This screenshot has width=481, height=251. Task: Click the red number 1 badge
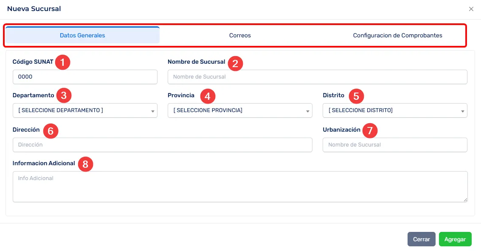(x=63, y=62)
